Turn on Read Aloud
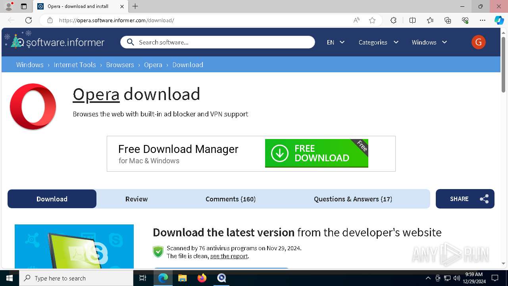508x286 pixels. [356, 20]
